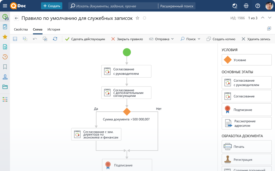Open the hamburger main menu
Viewport: 275px width, 171px height.
[5, 6]
